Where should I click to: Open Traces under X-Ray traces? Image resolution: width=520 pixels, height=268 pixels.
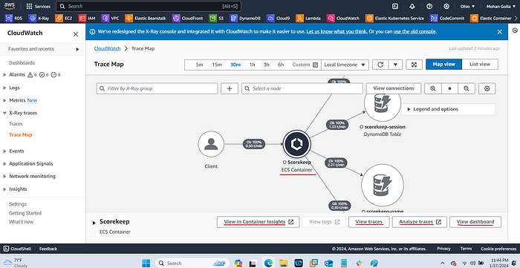(16, 124)
